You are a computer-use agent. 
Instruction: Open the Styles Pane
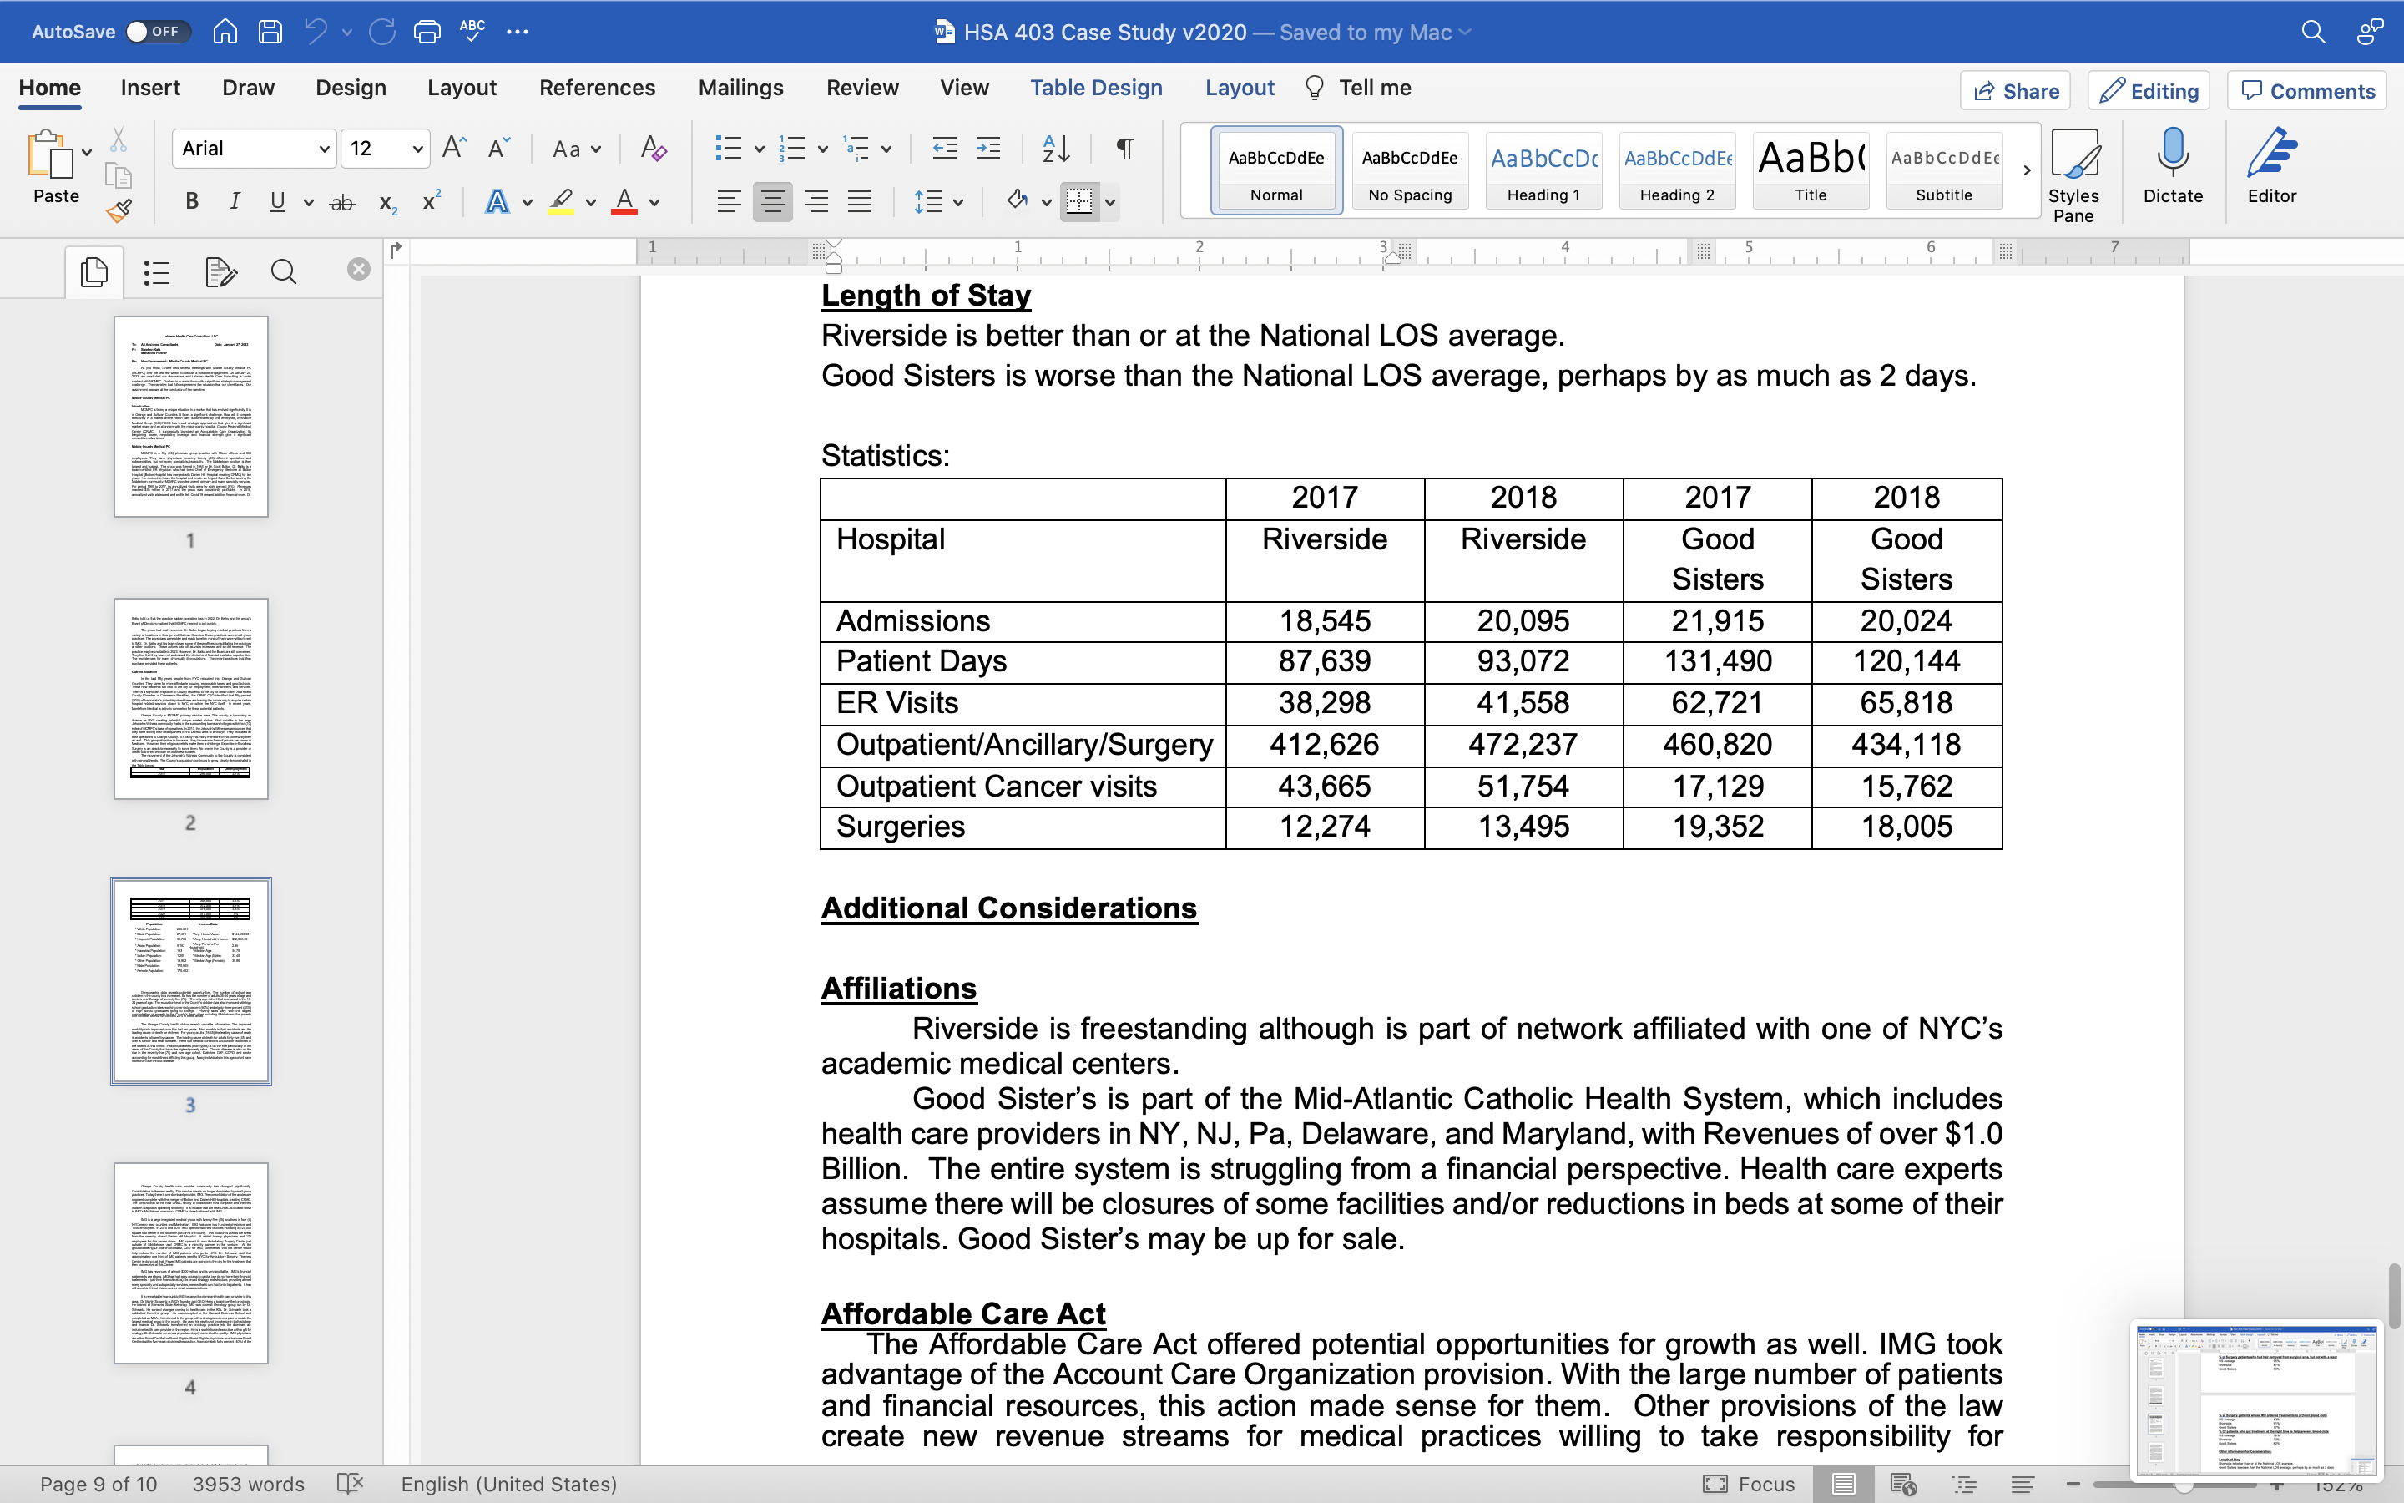(2073, 175)
